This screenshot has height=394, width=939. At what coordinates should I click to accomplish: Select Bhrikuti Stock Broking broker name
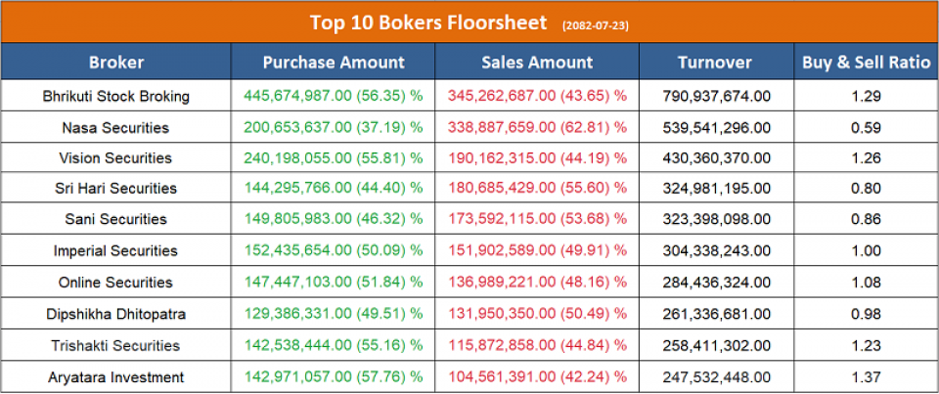tap(115, 96)
